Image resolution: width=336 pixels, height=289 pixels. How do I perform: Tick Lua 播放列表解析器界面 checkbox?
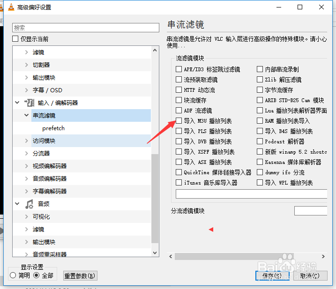coord(260,111)
